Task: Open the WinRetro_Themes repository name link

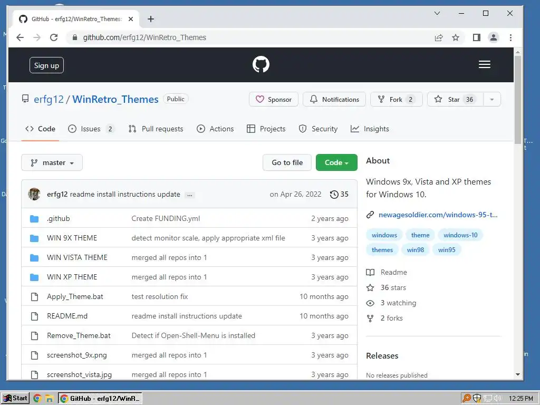Action: click(x=115, y=100)
